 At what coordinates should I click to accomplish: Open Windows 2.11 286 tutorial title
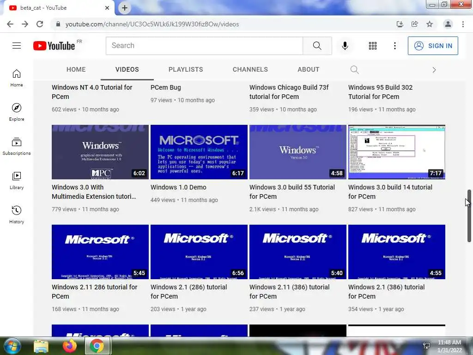pos(94,292)
